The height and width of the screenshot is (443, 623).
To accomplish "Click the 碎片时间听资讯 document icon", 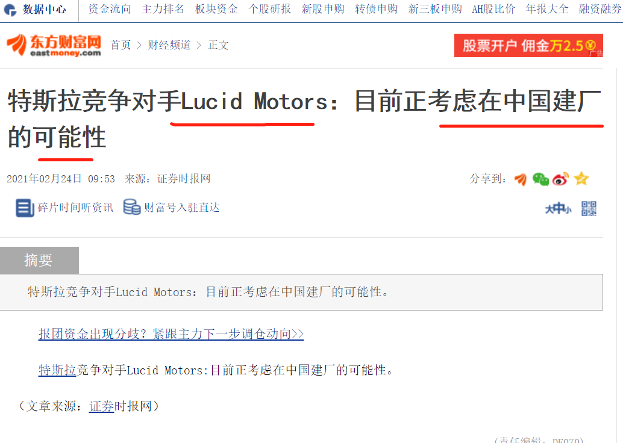I will tap(25, 208).
